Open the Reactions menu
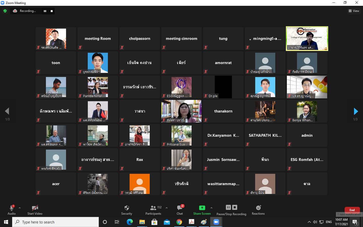The width and height of the screenshot is (363, 227). 258,210
